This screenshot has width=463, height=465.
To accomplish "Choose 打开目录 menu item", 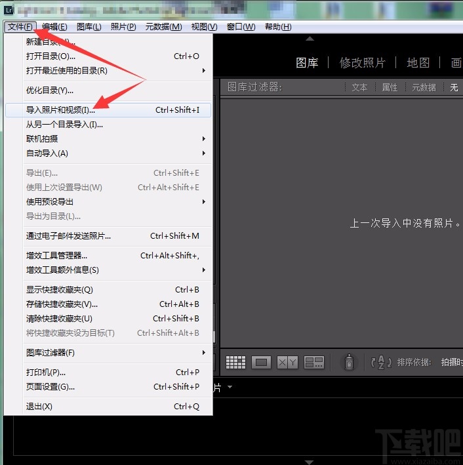I will (109, 56).
